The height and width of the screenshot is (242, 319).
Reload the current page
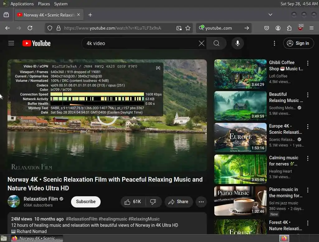30,28
